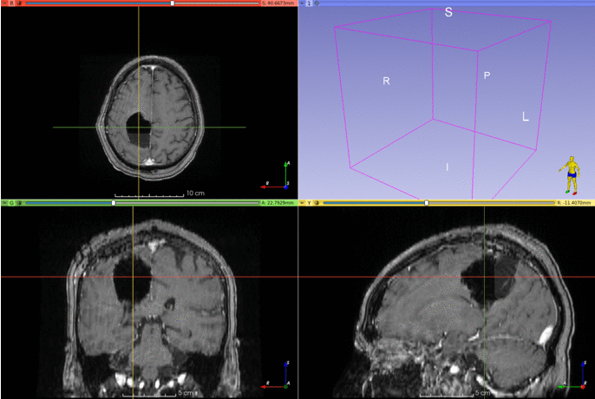Click the I label at the bottom of the 3D box
Viewport: 595px width, 399px height.
click(x=448, y=167)
